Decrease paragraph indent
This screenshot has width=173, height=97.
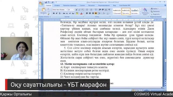[100, 10]
